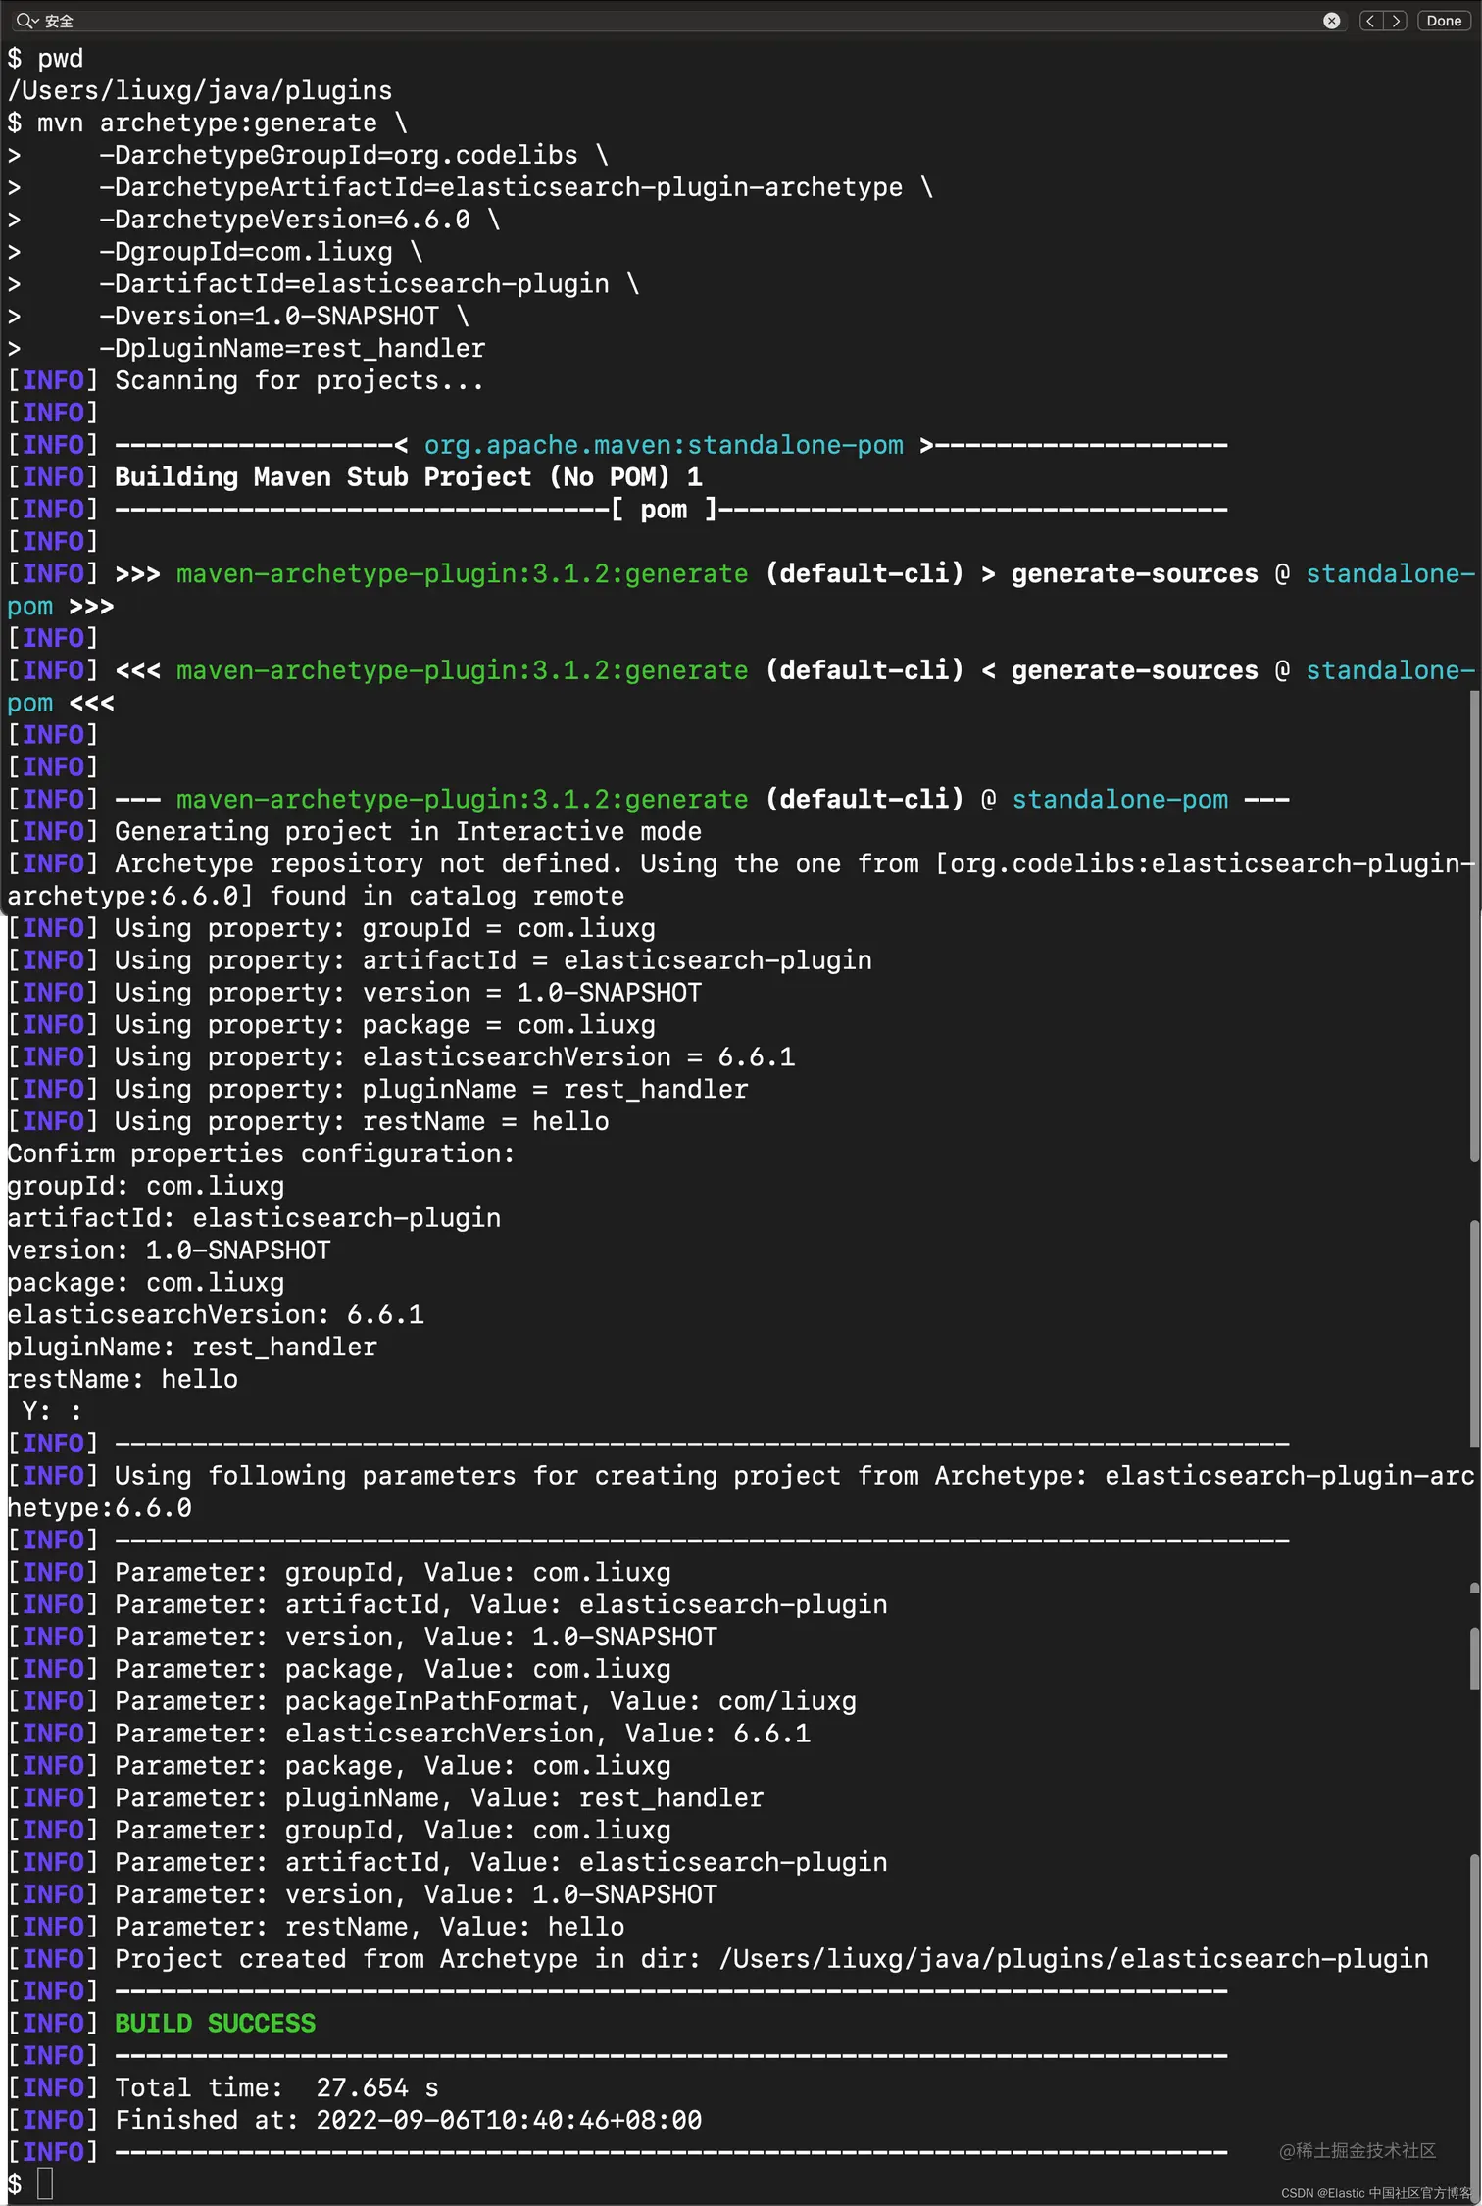Open the search options magnifier dropdown
Image resolution: width=1482 pixels, height=2206 pixels.
[26, 21]
